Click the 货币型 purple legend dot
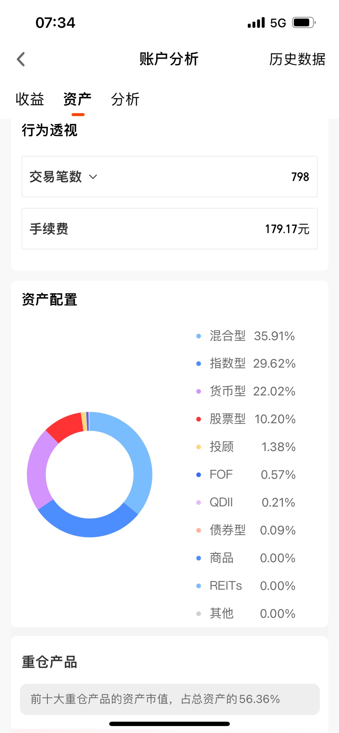Image resolution: width=339 pixels, height=733 pixels. pos(199,391)
